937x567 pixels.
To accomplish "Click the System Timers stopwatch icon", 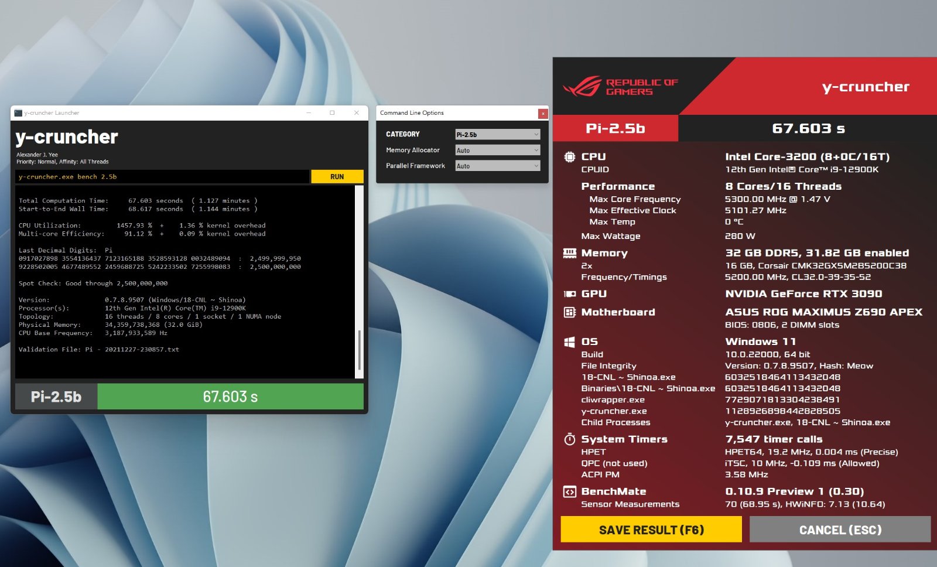I will tap(569, 439).
